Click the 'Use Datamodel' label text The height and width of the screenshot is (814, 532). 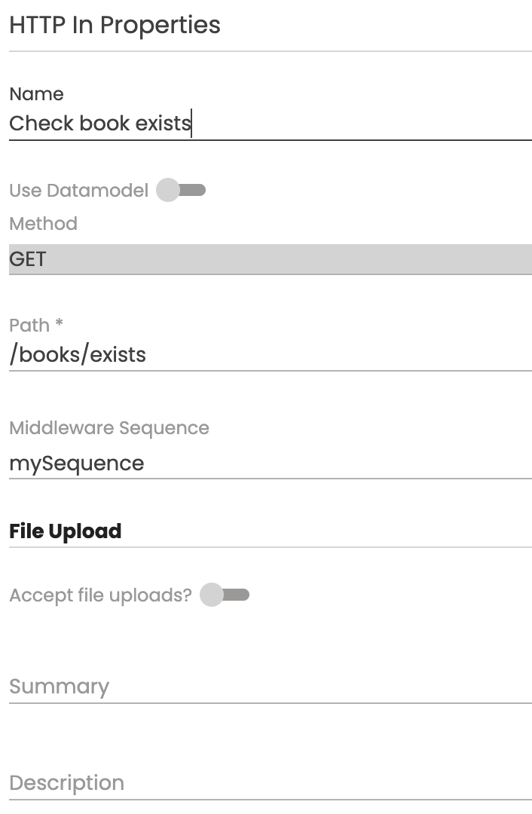pos(78,190)
